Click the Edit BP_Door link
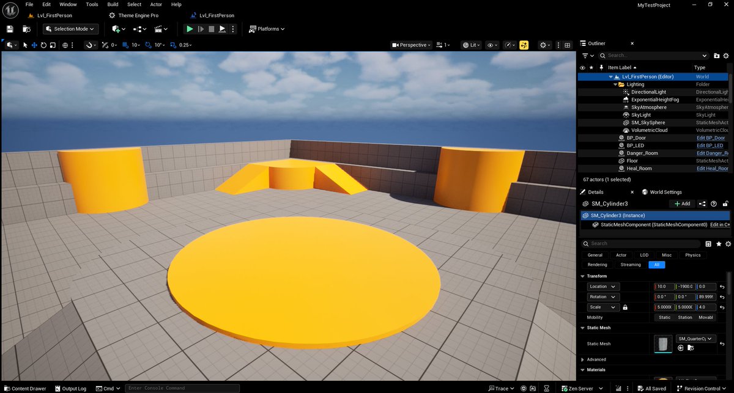Screen dimensions: 734x393 click(x=711, y=138)
